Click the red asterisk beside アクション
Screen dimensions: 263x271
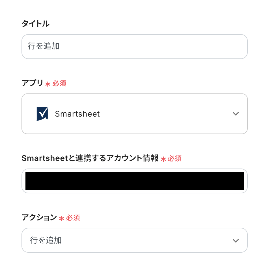coord(62,218)
